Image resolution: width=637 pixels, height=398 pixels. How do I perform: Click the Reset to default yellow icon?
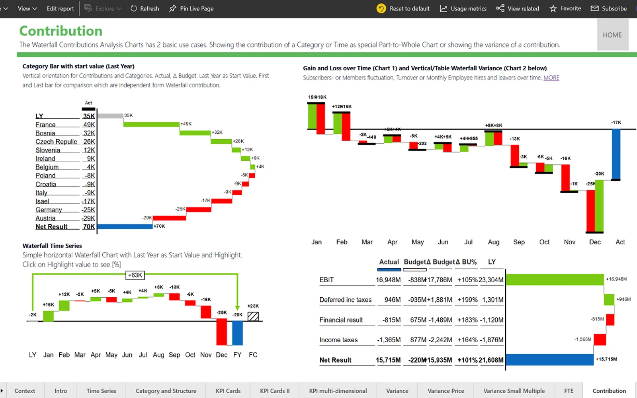click(x=381, y=8)
